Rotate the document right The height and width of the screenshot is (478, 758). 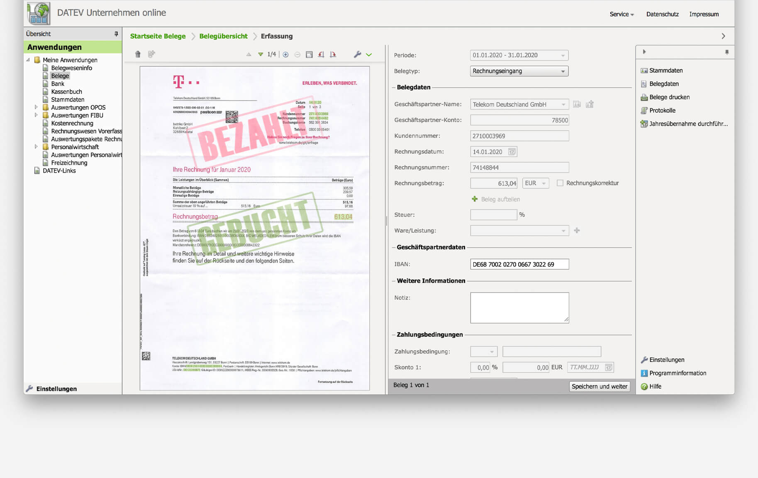pos(333,54)
